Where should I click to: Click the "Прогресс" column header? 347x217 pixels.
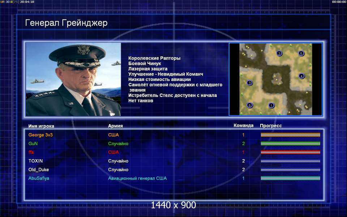271,126
